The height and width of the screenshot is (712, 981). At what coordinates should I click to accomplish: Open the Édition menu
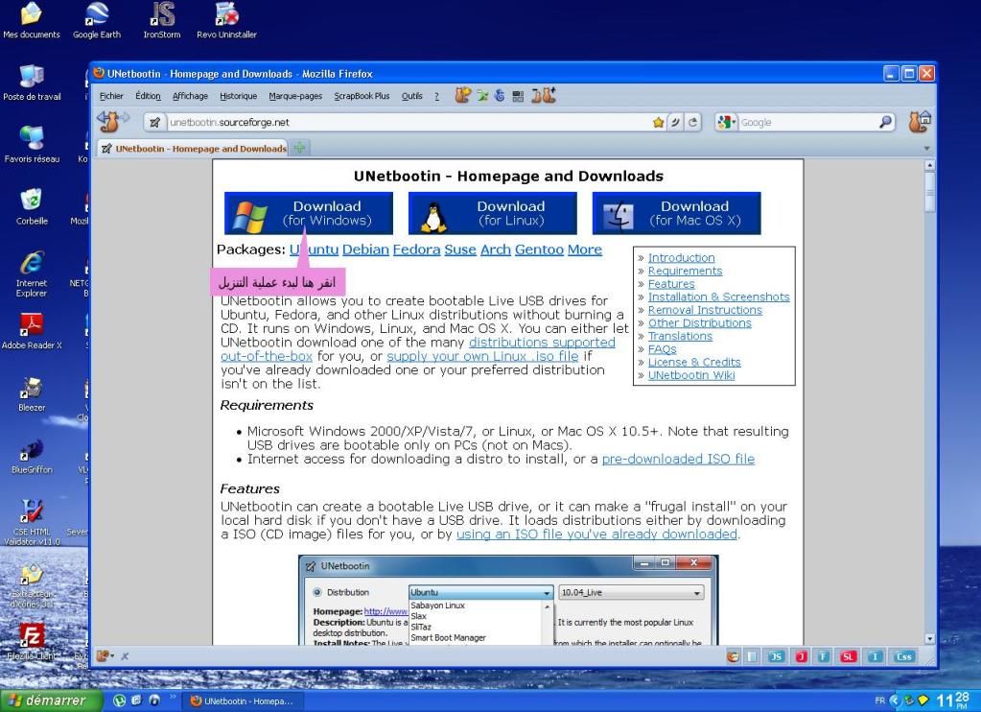[148, 96]
